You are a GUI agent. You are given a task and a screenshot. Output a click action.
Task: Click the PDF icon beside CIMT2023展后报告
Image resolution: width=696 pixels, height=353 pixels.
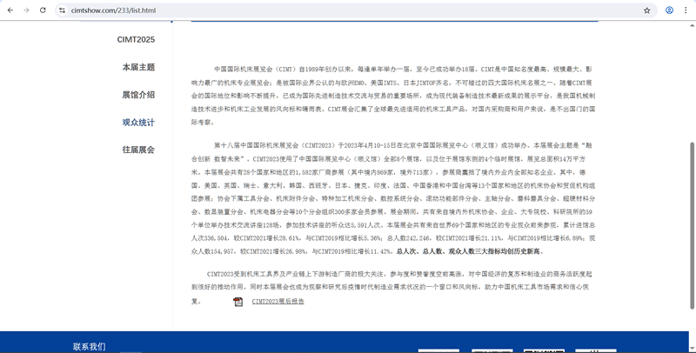(238, 302)
